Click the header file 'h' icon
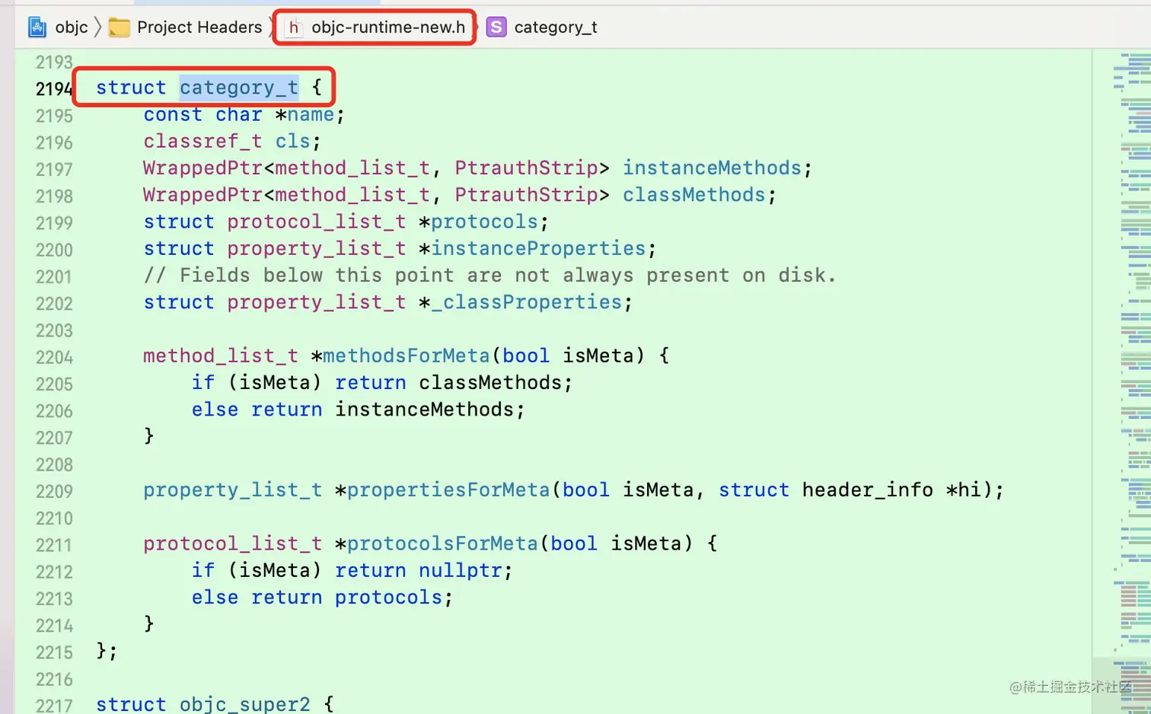The width and height of the screenshot is (1151, 714). (294, 28)
